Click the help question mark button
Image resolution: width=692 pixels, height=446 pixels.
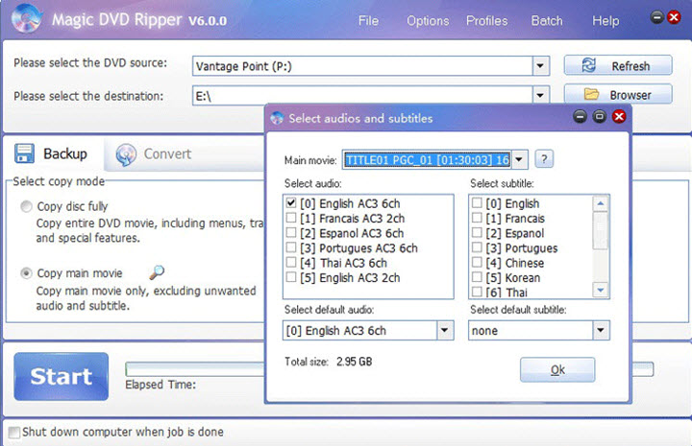544,159
